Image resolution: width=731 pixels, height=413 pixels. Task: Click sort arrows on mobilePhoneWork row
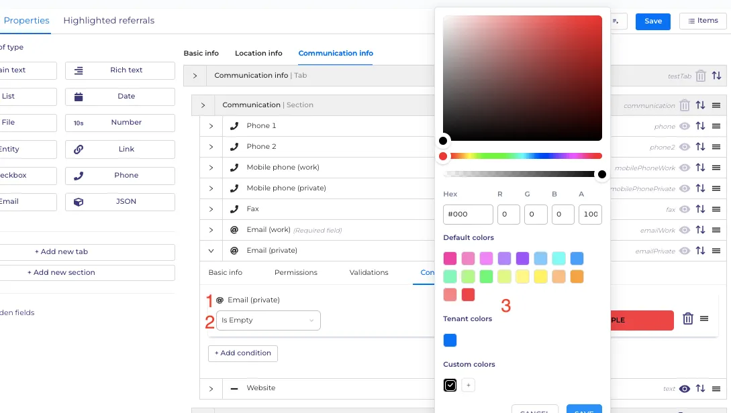click(x=700, y=168)
